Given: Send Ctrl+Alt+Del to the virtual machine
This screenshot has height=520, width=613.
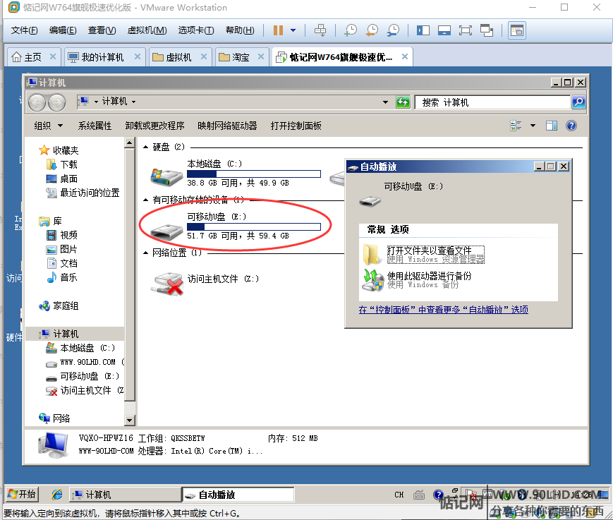Looking at the screenshot, I should pos(320,30).
